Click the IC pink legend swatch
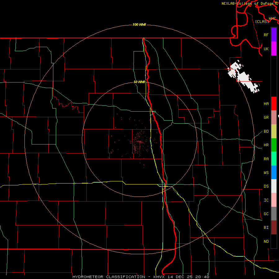This screenshot has height=279, width=279. pos(274,200)
